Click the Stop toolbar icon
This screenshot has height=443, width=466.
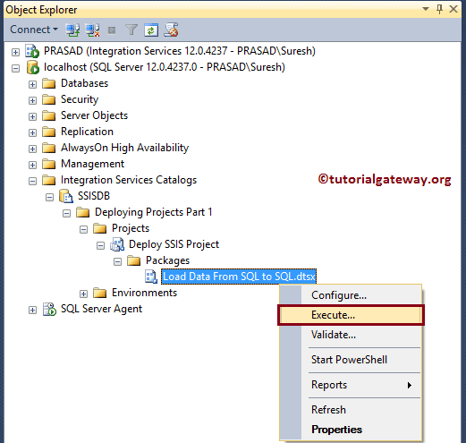click(112, 30)
